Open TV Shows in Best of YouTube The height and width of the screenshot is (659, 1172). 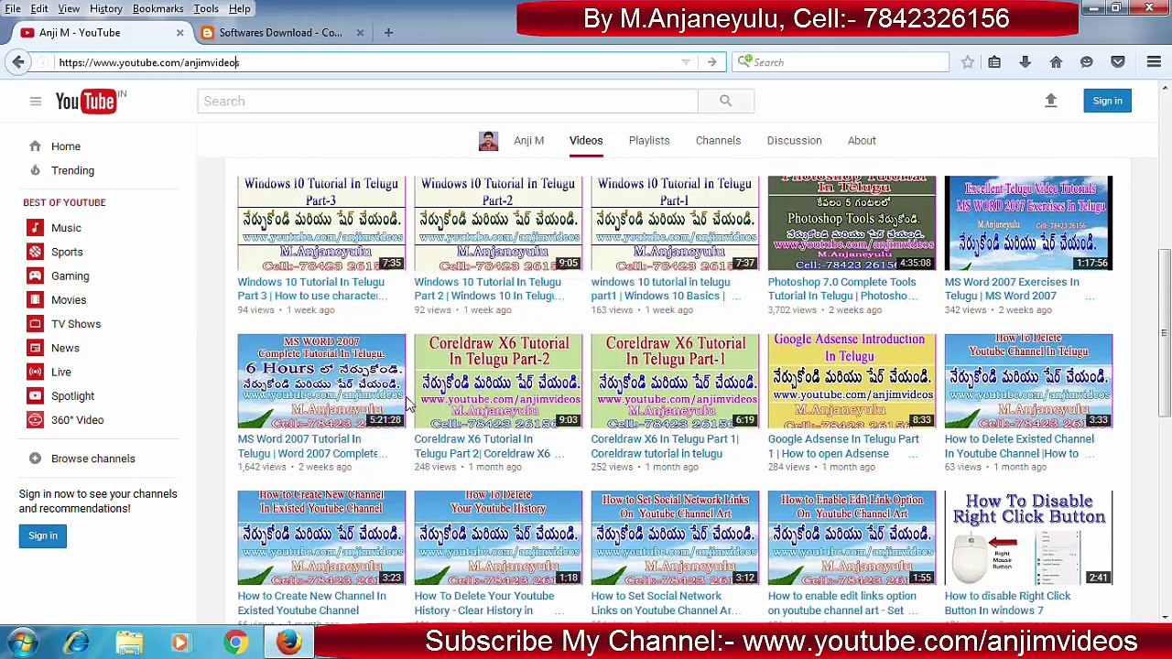pos(76,324)
